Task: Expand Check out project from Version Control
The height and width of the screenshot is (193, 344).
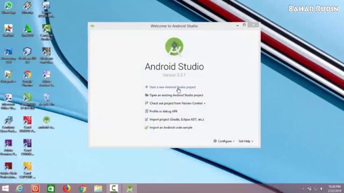Action: coord(175,103)
